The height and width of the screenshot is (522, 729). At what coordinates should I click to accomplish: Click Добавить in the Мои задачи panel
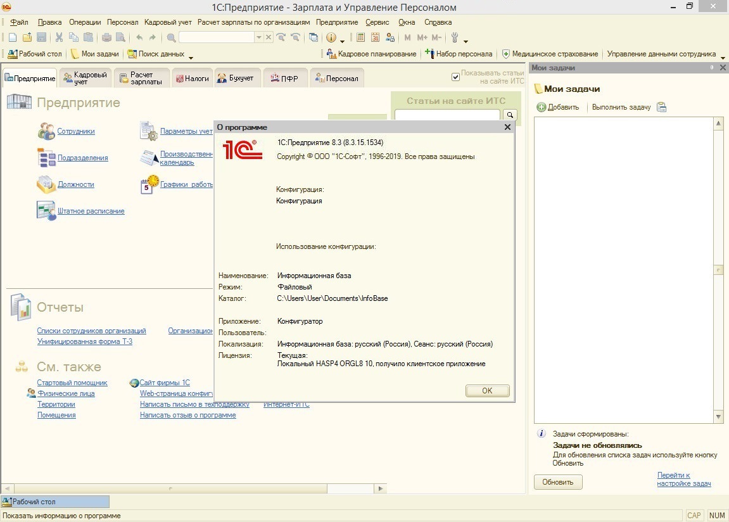click(x=558, y=107)
